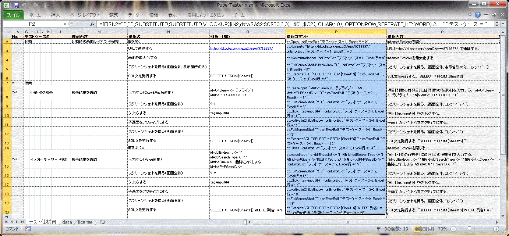The height and width of the screenshot is (236, 509).
Task: Select column L header
Action: click(61, 32)
